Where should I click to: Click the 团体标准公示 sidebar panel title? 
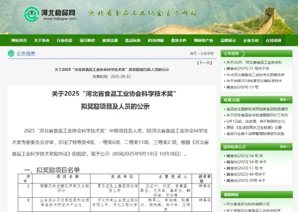(x=234, y=147)
